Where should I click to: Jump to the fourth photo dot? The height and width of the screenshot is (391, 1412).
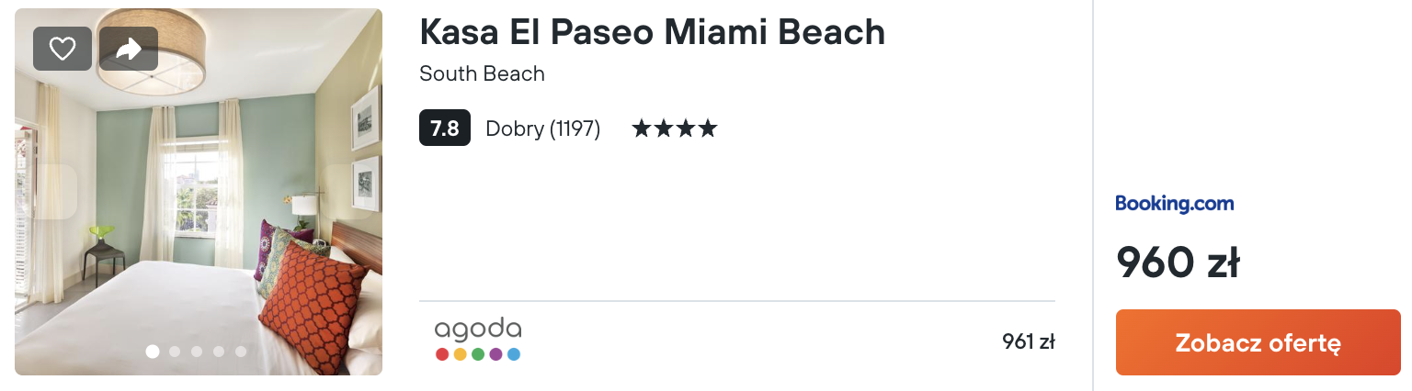[219, 351]
